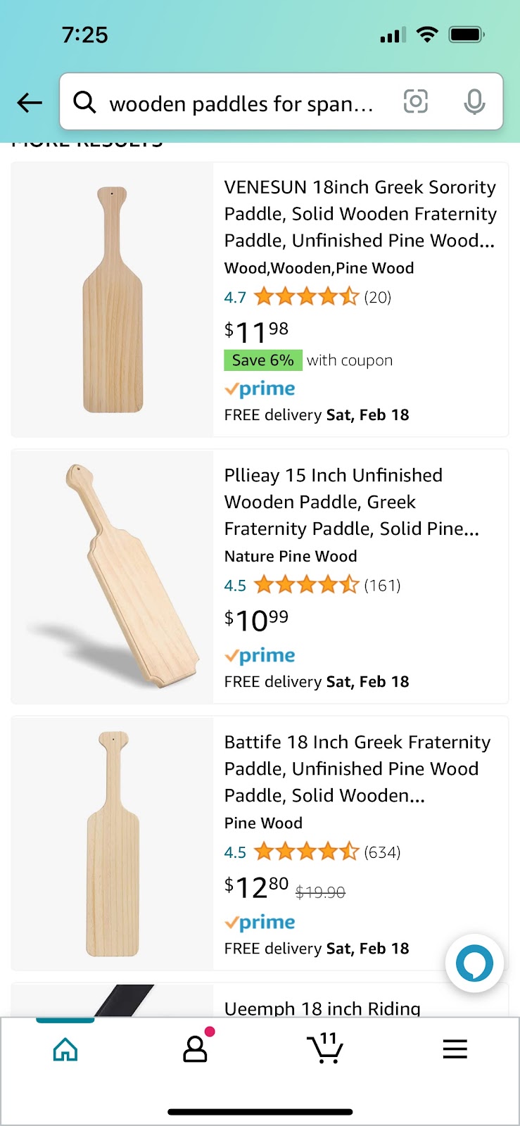This screenshot has width=520, height=1126.
Task: Tap the magnifying glass search icon
Action: point(85,103)
